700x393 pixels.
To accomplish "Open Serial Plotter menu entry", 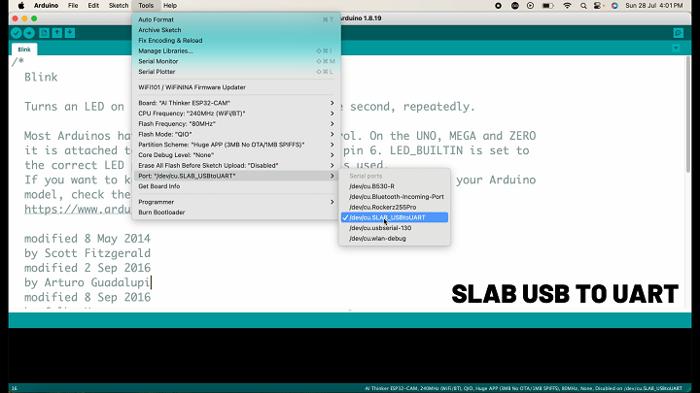I will click(x=235, y=72).
